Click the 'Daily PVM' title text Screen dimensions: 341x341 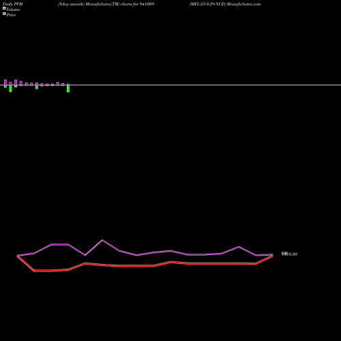13,4
